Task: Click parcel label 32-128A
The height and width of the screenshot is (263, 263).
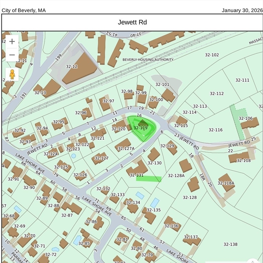Action: pyautogui.click(x=176, y=176)
